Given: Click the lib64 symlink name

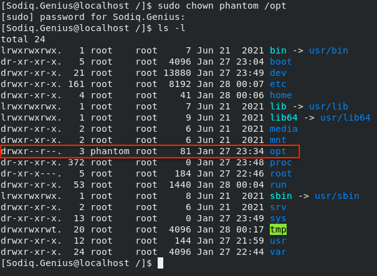Looking at the screenshot, I should tap(283, 117).
